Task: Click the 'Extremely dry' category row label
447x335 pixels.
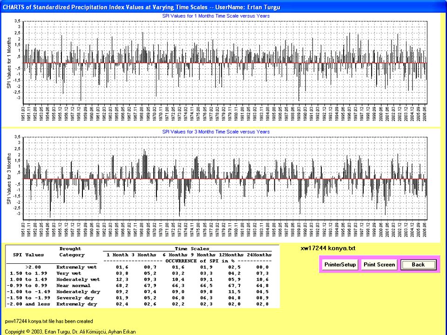Action: point(77,304)
